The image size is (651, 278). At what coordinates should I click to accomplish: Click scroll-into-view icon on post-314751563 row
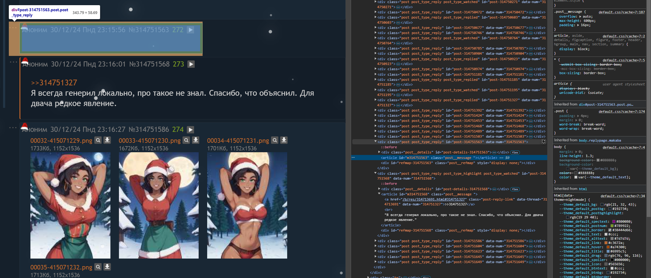(x=544, y=142)
